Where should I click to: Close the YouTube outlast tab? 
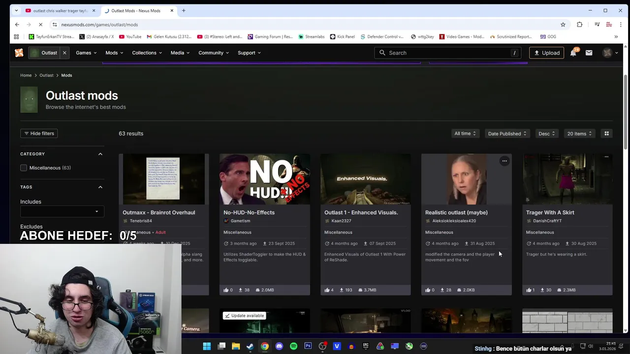click(x=94, y=10)
